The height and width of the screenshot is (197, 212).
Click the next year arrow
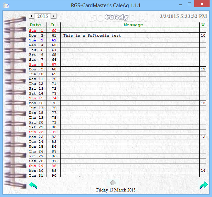point(53,16)
